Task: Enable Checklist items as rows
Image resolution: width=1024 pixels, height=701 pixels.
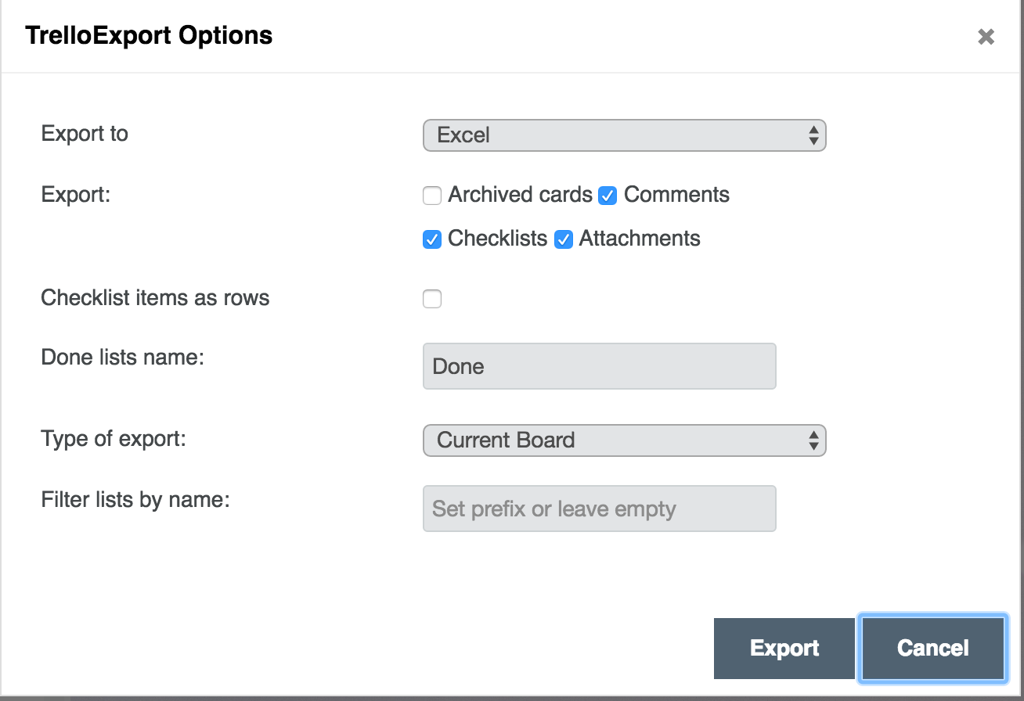Action: tap(431, 298)
